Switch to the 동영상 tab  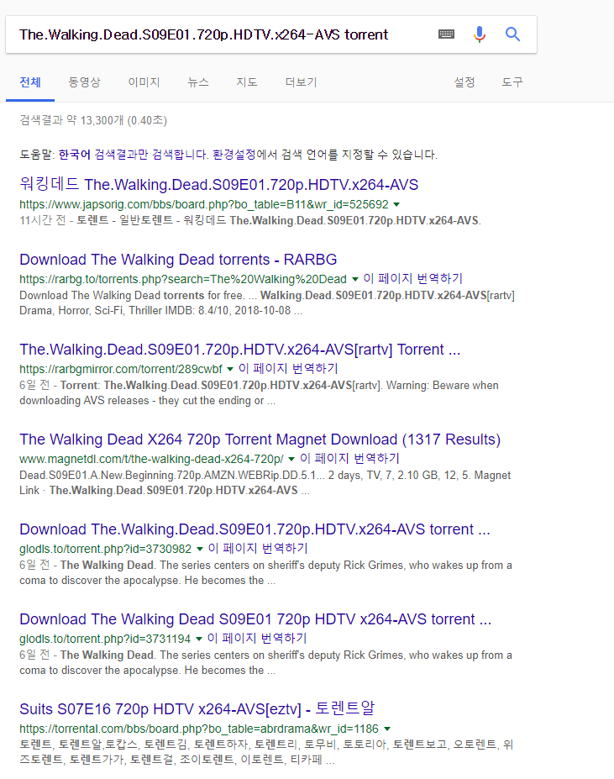(x=84, y=82)
